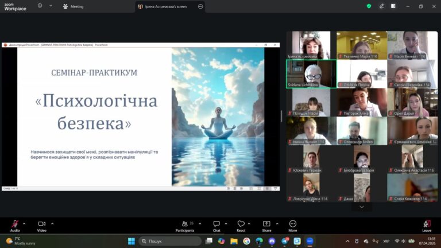Screen dimensions: 441x248
Task: Click the React heart icon
Action: click(x=241, y=224)
